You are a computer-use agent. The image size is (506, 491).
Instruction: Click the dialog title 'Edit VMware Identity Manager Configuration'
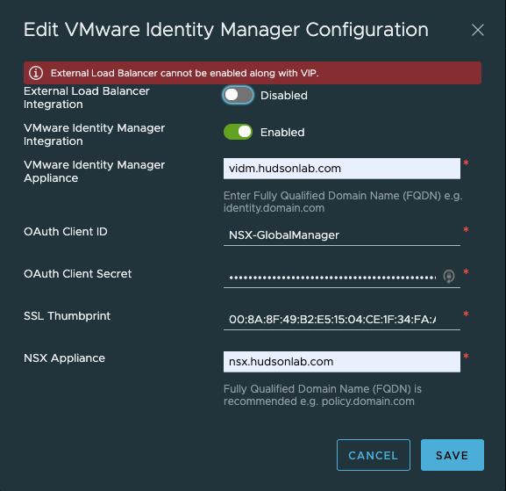coord(226,30)
